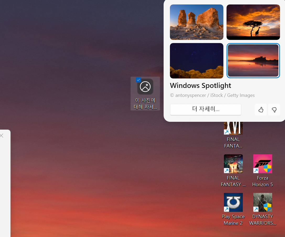Click the thumbs-down dislike icon
Viewport: 285px width, 237px height.
[x=274, y=109]
